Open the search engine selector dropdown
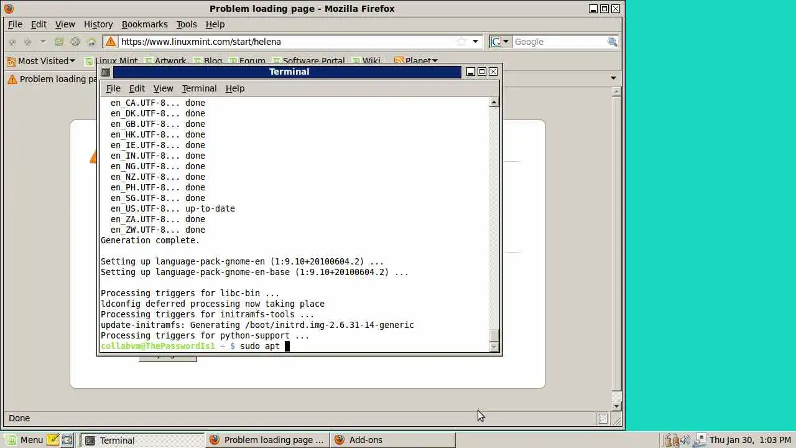The image size is (796, 448). click(x=500, y=42)
